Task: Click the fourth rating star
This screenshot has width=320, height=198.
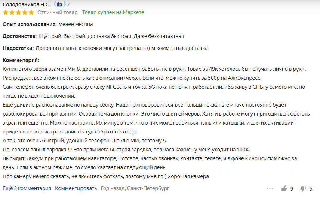Action: click(25, 12)
